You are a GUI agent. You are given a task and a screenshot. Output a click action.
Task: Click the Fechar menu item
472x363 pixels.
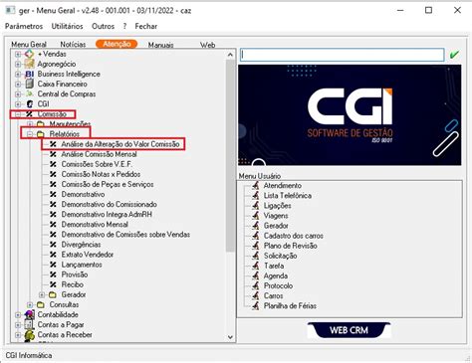pos(146,26)
